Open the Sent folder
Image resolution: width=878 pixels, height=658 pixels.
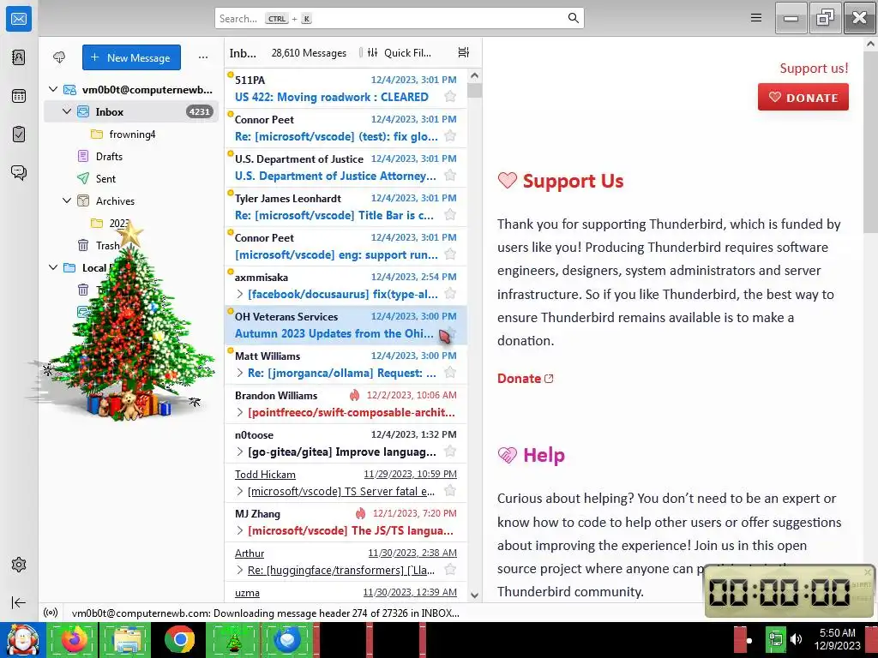[x=105, y=178]
